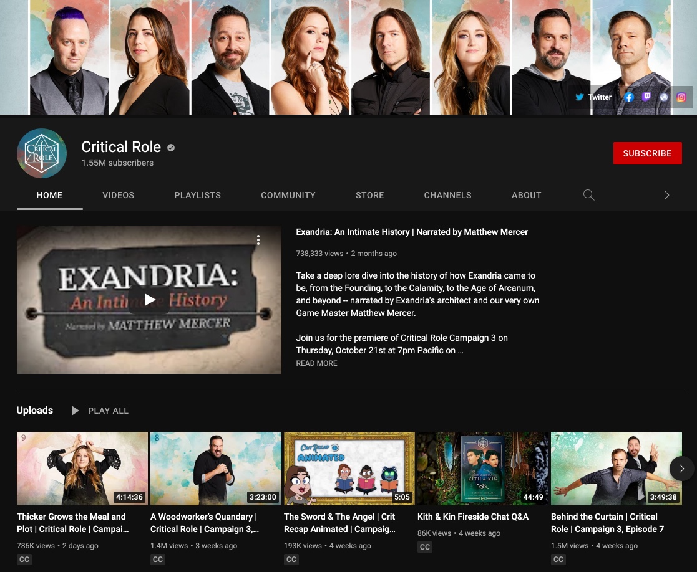Image resolution: width=697 pixels, height=572 pixels.
Task: Open the Playlists tab
Action: [x=197, y=195]
